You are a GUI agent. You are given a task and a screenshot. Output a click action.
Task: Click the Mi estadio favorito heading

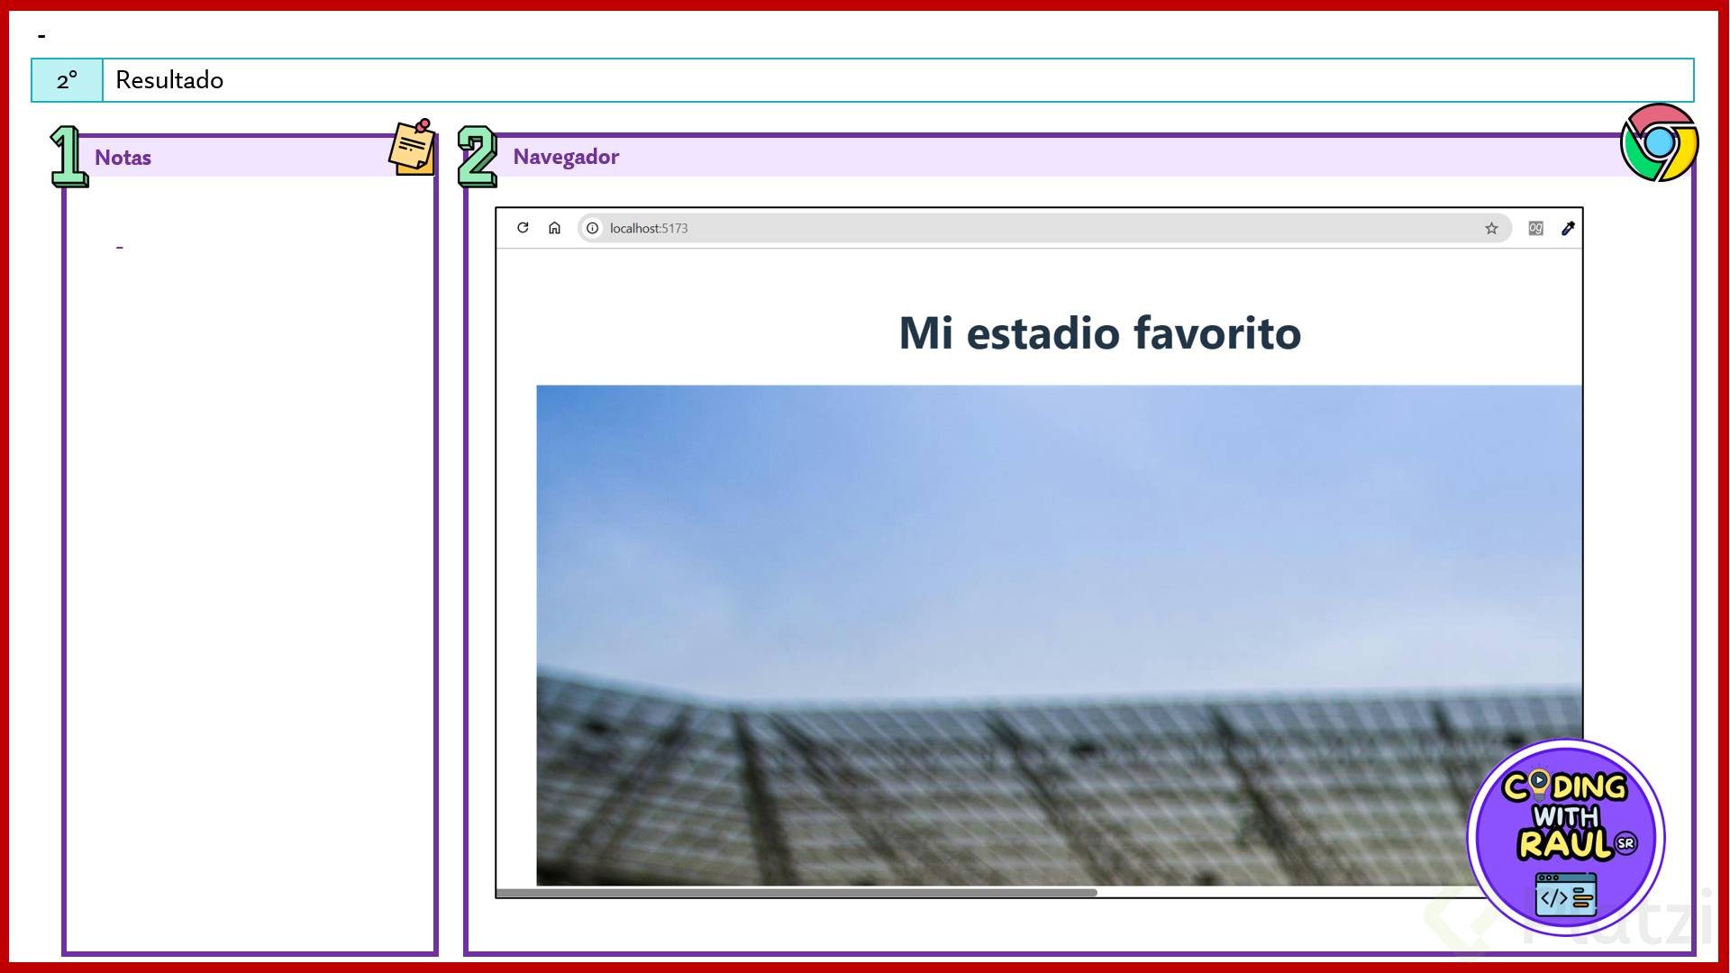(x=1099, y=332)
